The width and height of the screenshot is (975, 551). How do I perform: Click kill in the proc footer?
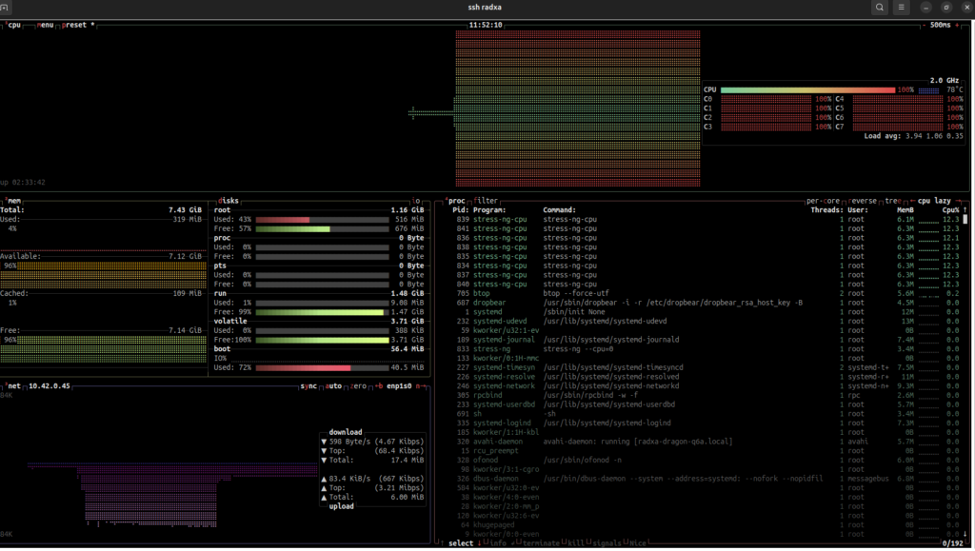point(576,543)
